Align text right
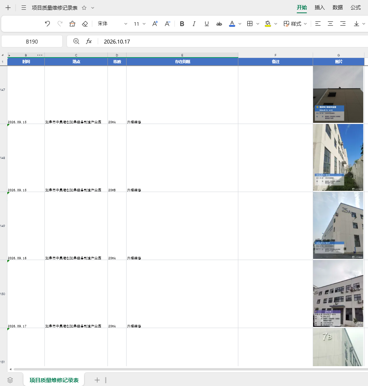This screenshot has height=386, width=368. [x=343, y=24]
